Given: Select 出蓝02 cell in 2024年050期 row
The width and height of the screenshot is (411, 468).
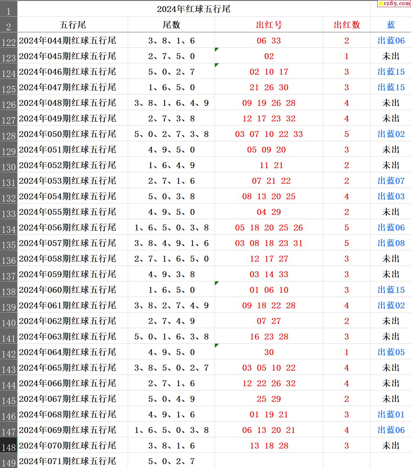Looking at the screenshot, I should 391,134.
